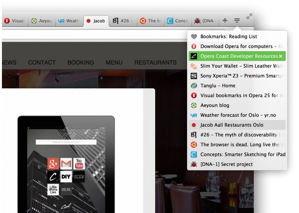Open Weather forecast for Oslo entry
Image resolution: width=299 pixels, height=213 pixels.
coord(237,115)
